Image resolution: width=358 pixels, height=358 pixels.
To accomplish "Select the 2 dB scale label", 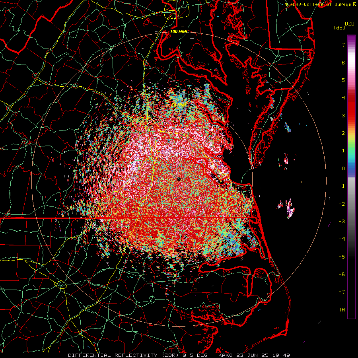I will pos(343,133).
